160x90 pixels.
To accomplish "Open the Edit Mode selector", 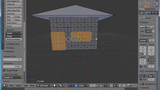I will tap(44, 85).
